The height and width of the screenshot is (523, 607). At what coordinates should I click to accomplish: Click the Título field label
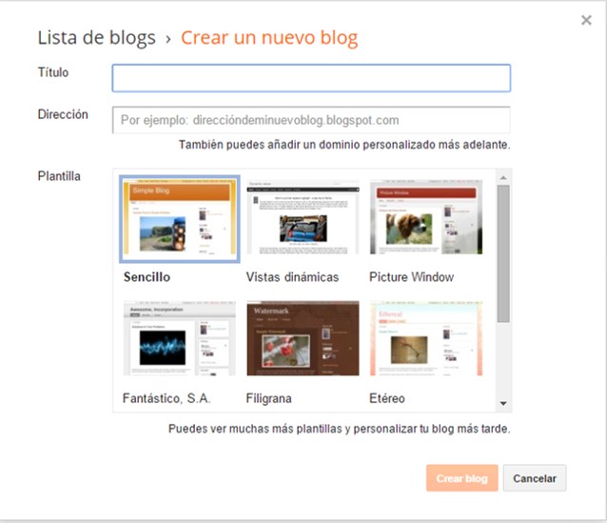[x=53, y=72]
